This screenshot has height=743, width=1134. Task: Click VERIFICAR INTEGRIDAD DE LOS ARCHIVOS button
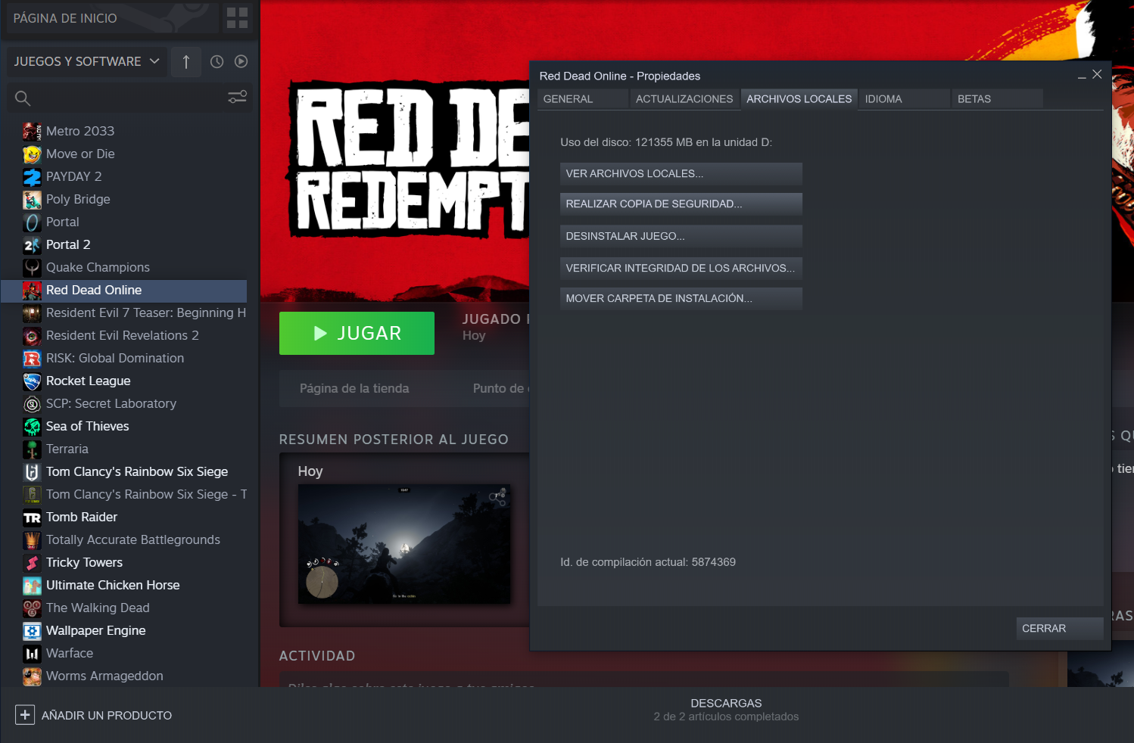point(681,268)
